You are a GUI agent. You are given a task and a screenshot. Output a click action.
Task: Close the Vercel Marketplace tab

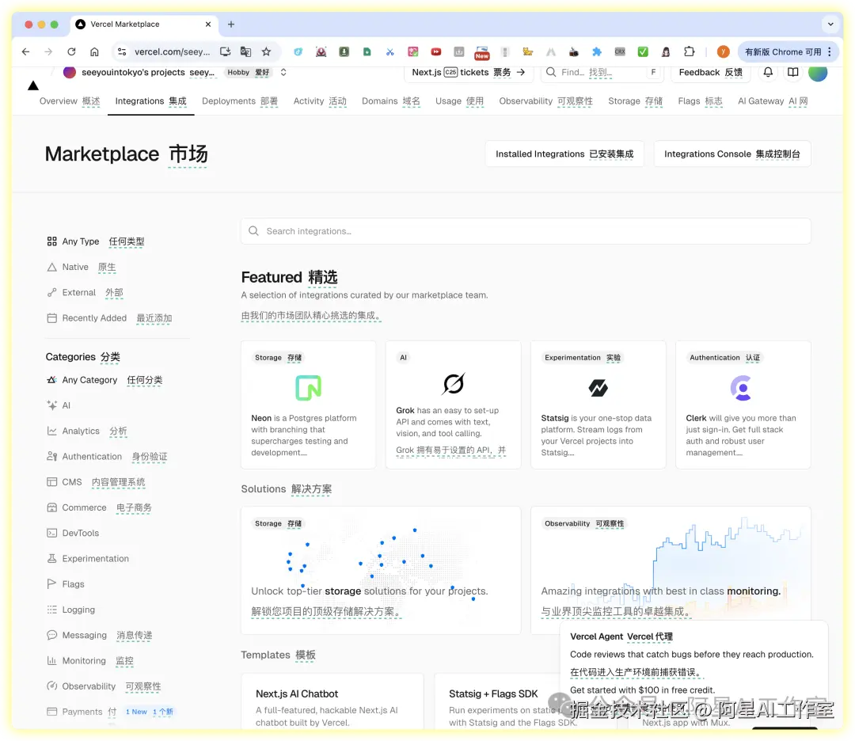(207, 24)
